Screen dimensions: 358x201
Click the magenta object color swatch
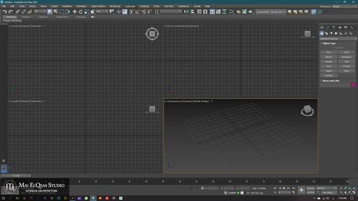click(353, 85)
